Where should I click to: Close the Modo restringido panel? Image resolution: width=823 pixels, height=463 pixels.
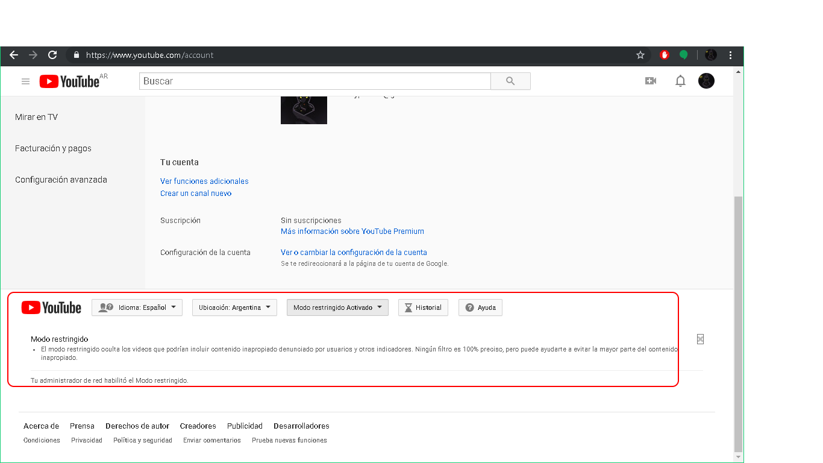coord(700,339)
